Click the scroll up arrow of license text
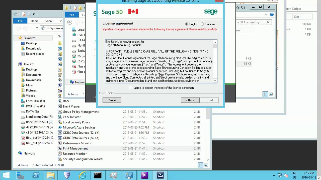Image resolution: width=321 pixels, height=180 pixels. 215,42
